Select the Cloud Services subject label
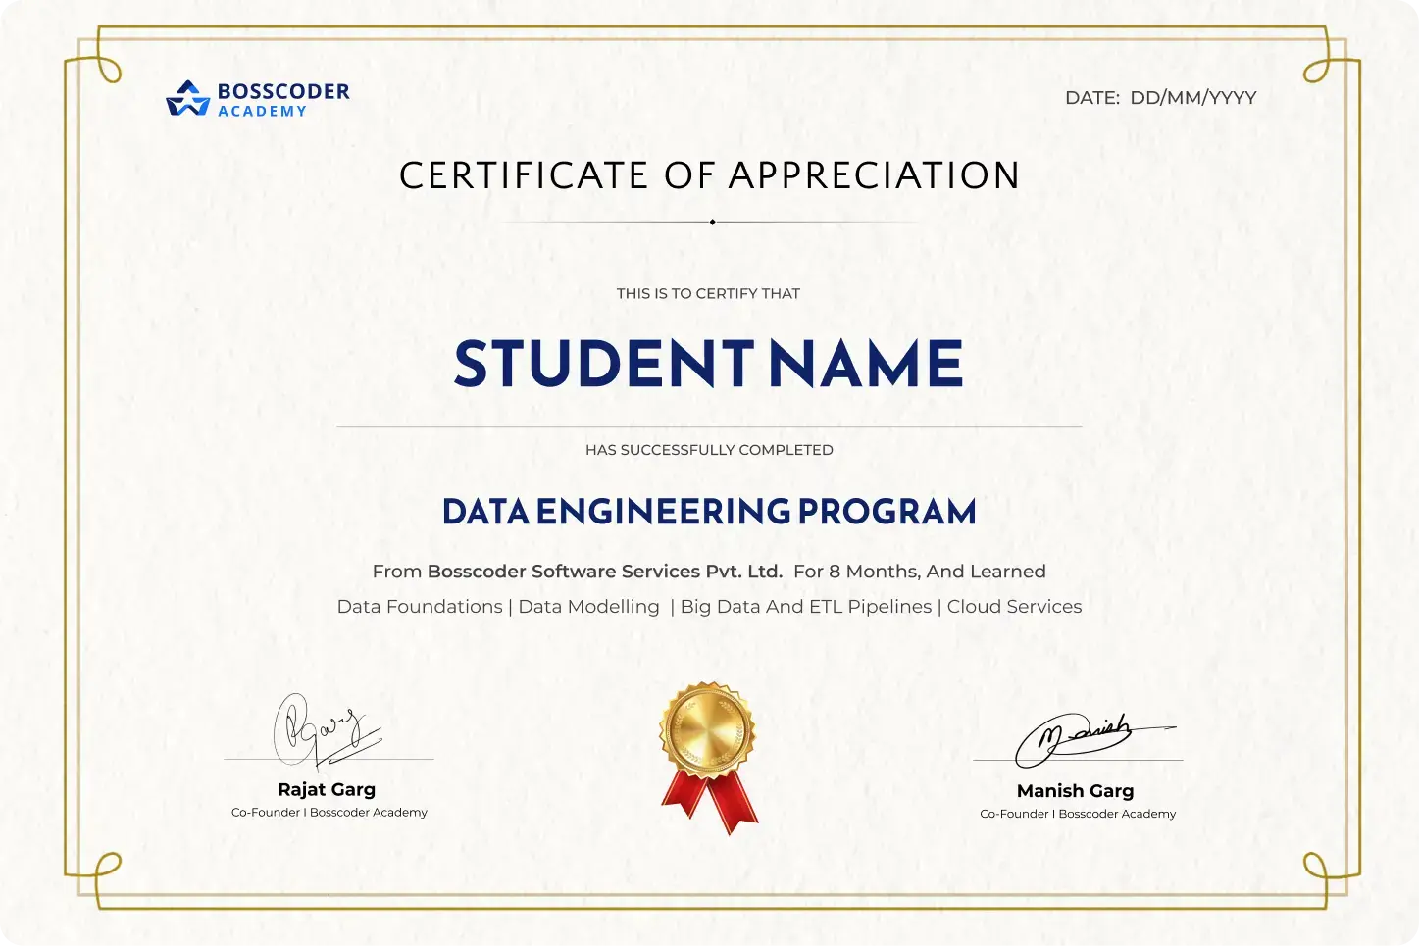Viewport: 1419px width, 946px height. (1014, 607)
